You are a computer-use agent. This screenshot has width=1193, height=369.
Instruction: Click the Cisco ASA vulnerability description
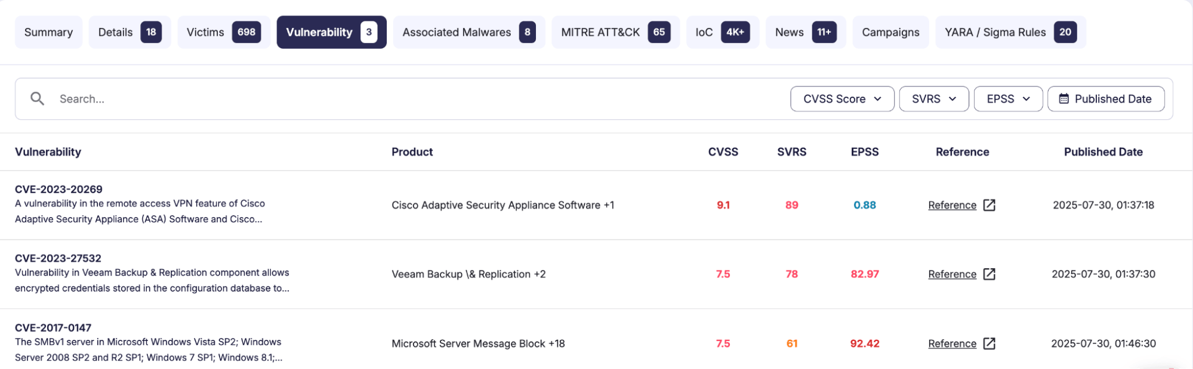(140, 212)
